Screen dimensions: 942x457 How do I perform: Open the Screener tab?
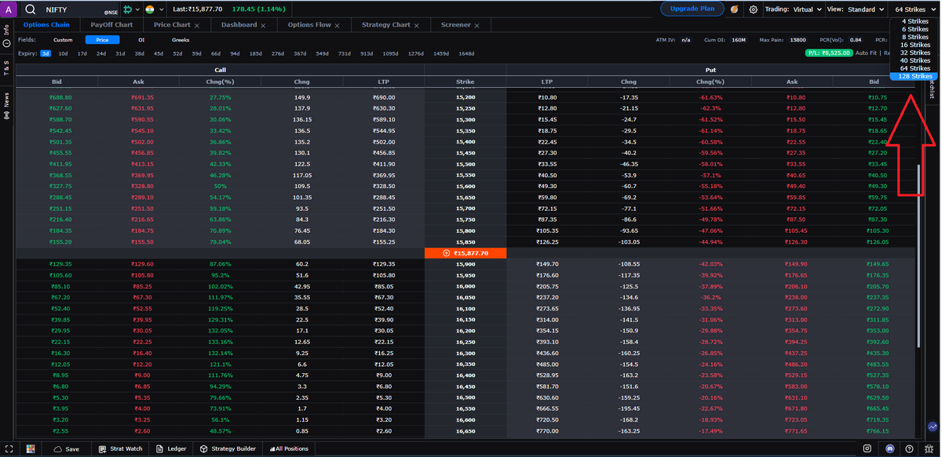[456, 25]
